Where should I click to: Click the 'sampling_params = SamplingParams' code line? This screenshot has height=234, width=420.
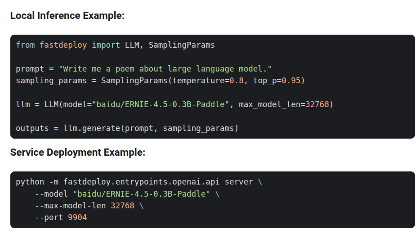click(x=160, y=81)
